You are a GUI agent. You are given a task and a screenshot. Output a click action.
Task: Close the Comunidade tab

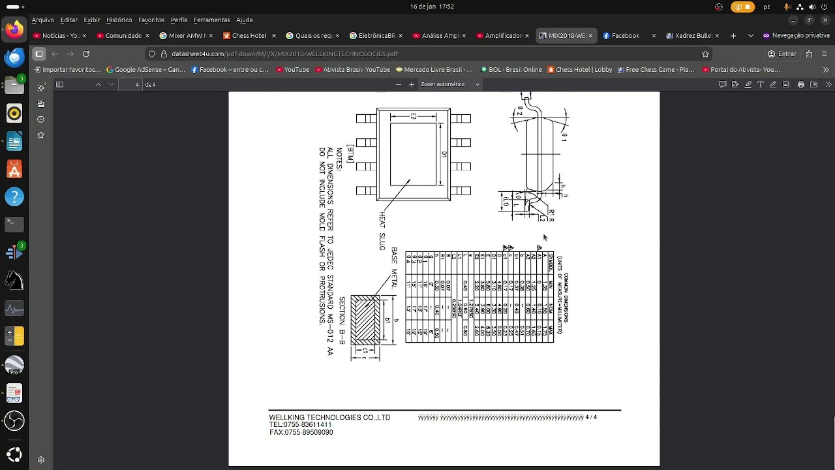[x=147, y=35]
